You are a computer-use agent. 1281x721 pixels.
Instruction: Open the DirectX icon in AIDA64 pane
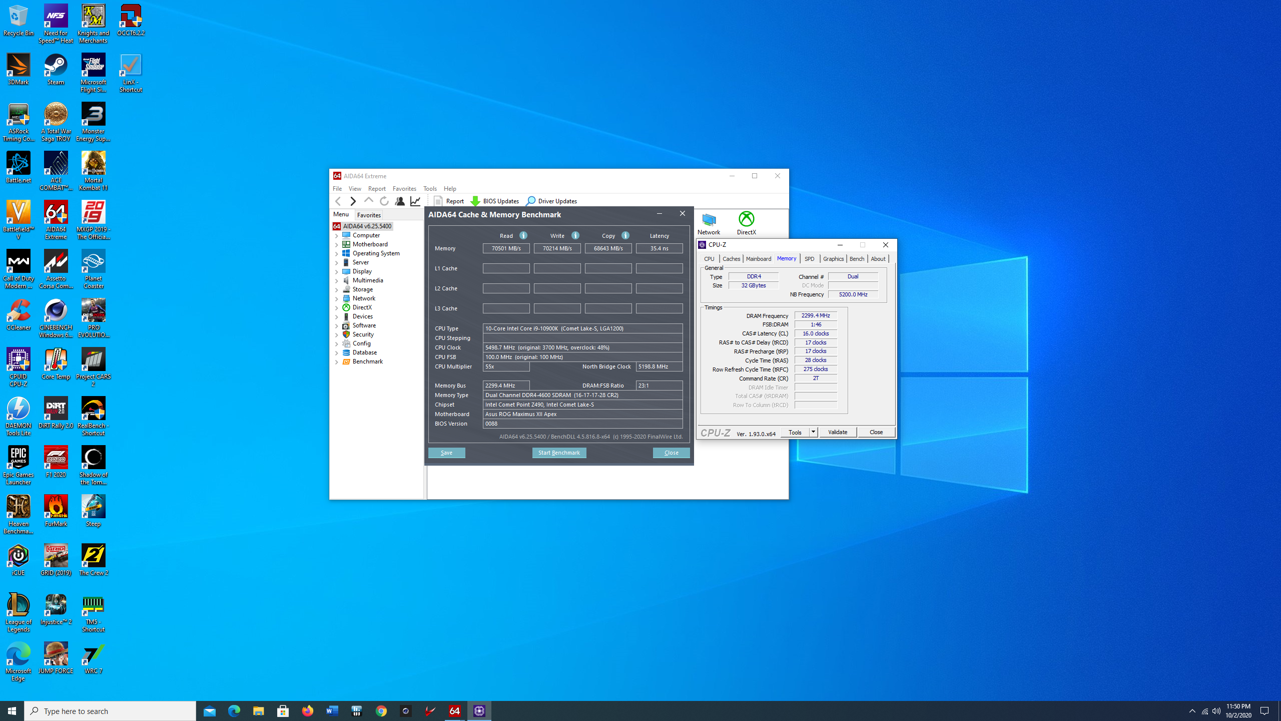(746, 223)
